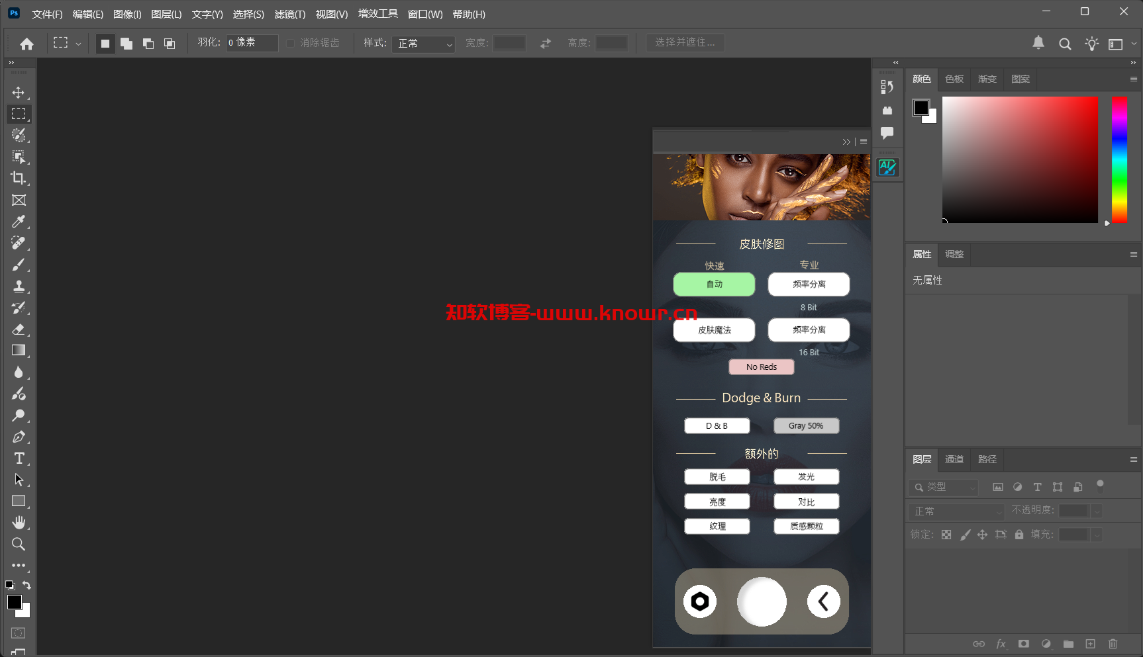1143x657 pixels.
Task: Select the Spot Healing Brush tool
Action: 19,243
